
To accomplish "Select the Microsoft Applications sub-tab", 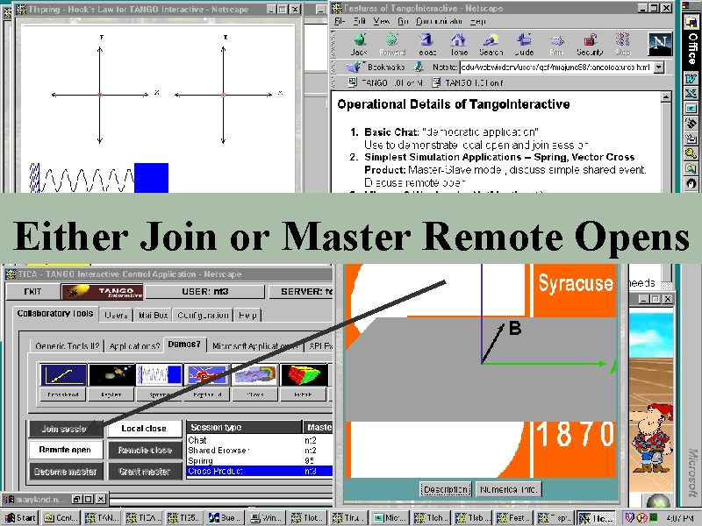I will [x=254, y=345].
